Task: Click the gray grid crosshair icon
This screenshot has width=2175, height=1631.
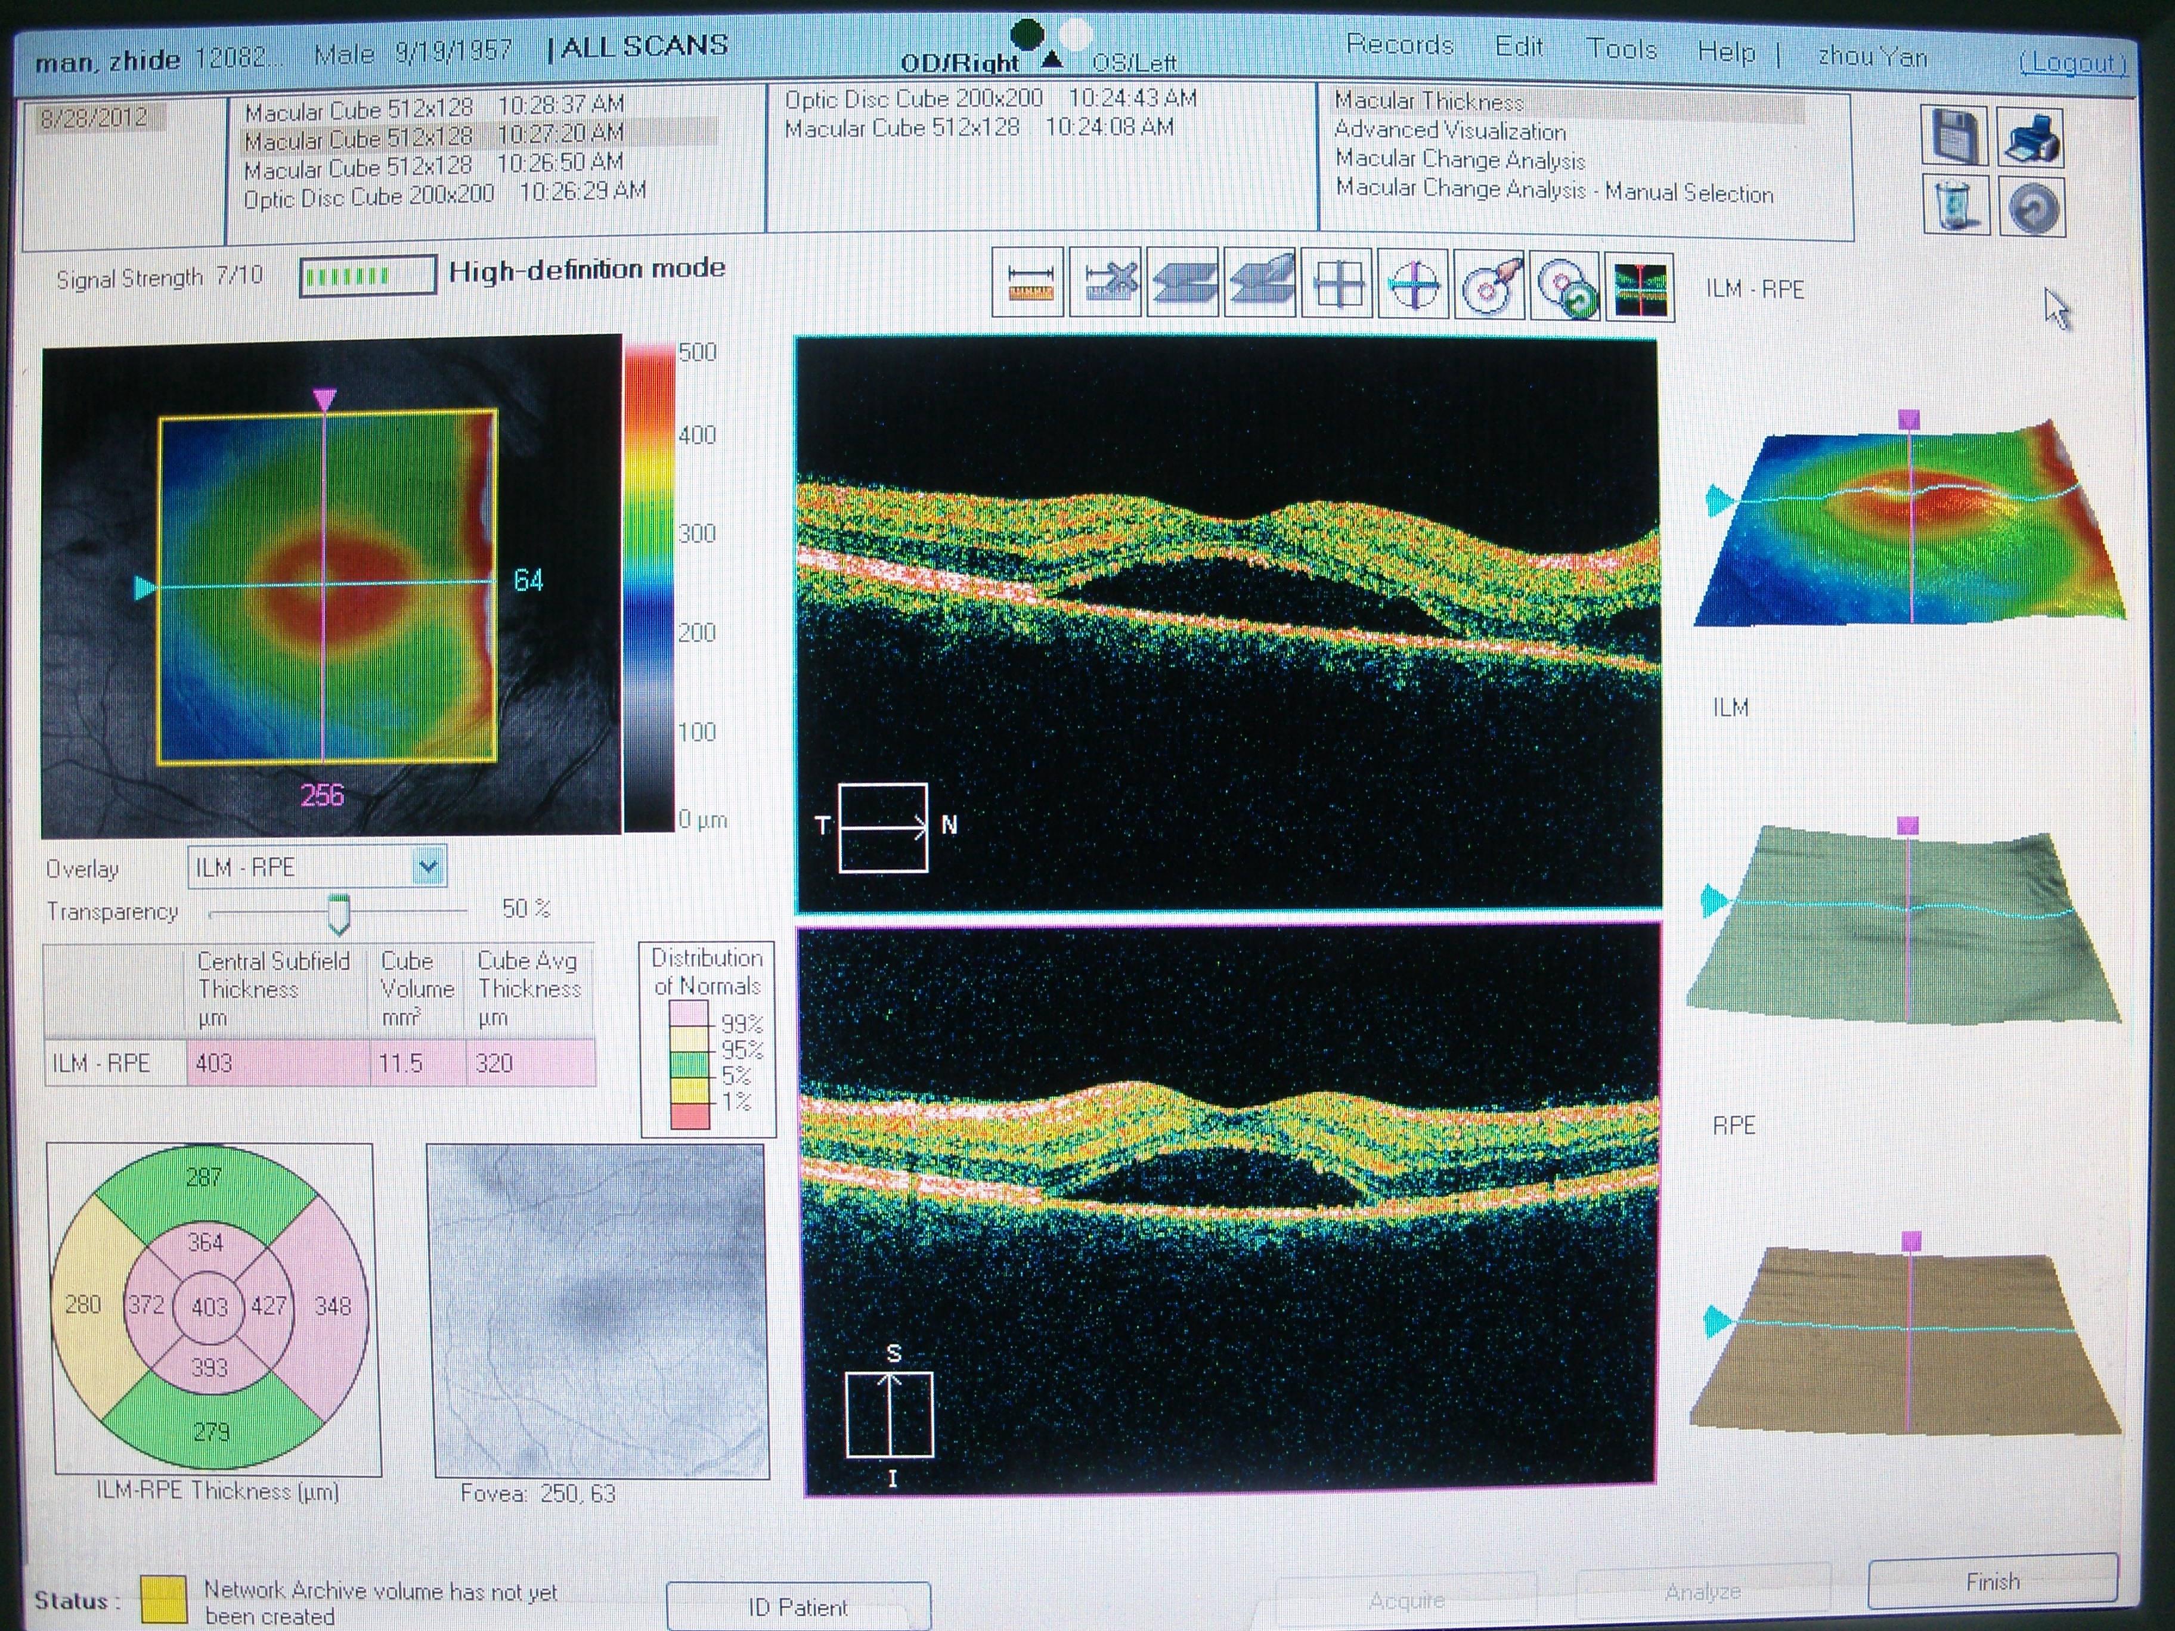Action: click(1337, 284)
